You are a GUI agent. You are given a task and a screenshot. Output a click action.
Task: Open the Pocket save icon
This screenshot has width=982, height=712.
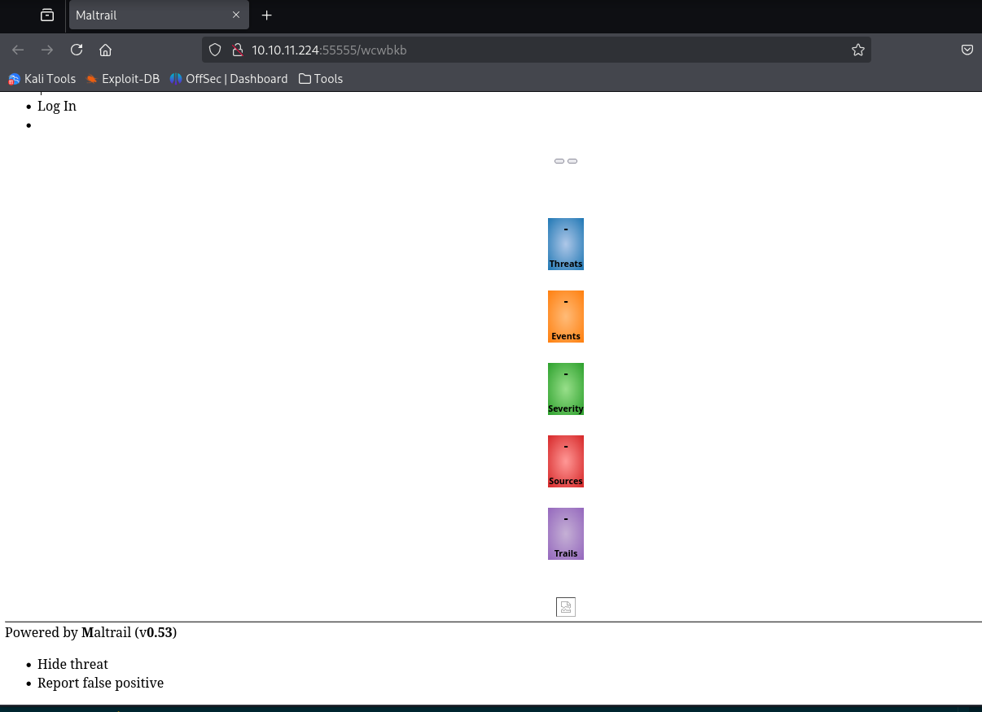967,50
